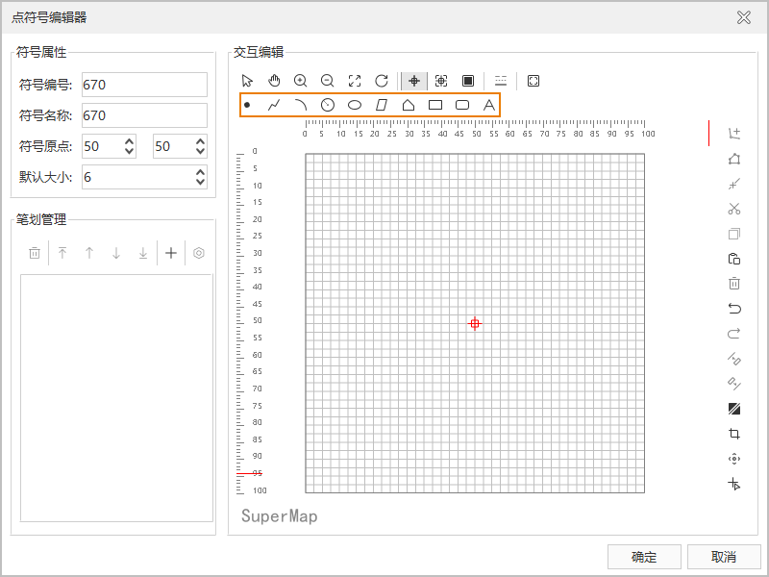Toggle the crosshair origin display button
Screen dimensions: 769x577
tap(414, 81)
